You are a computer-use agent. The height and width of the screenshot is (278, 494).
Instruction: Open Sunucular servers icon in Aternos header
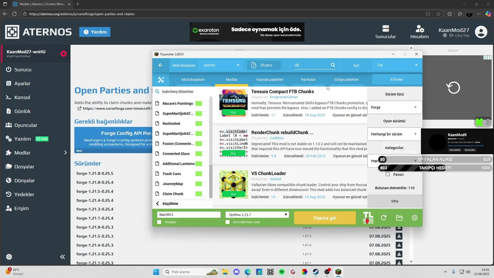point(386,29)
